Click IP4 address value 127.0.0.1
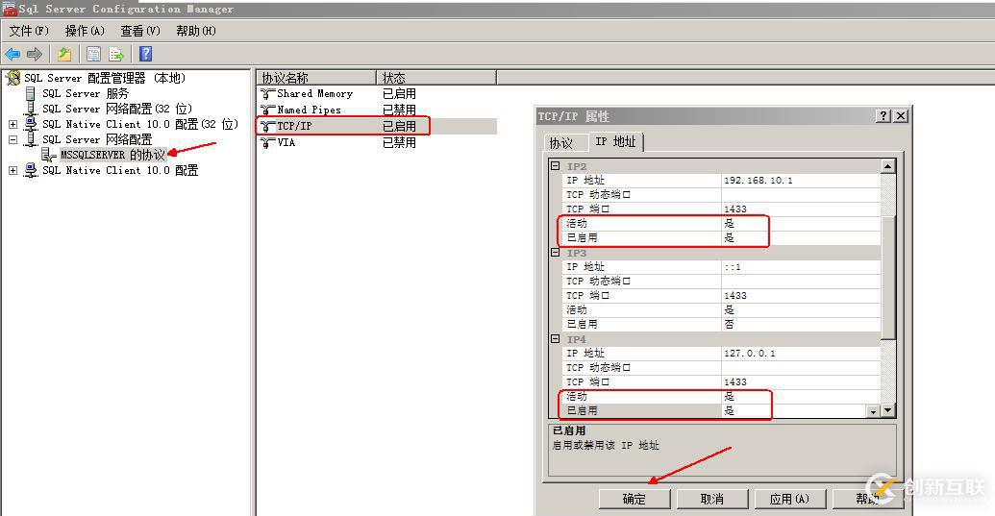This screenshot has width=995, height=516. pos(750,353)
